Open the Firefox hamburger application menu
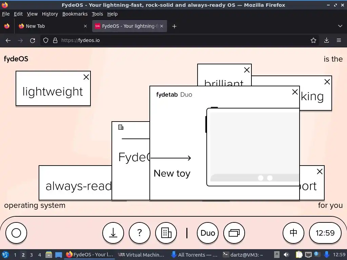Screen dimensions: 347x260 point(339,41)
